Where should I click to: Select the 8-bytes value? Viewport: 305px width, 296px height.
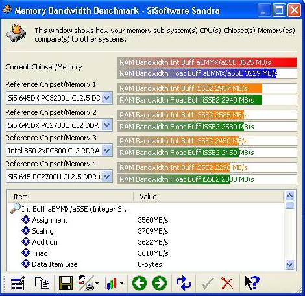(150, 264)
